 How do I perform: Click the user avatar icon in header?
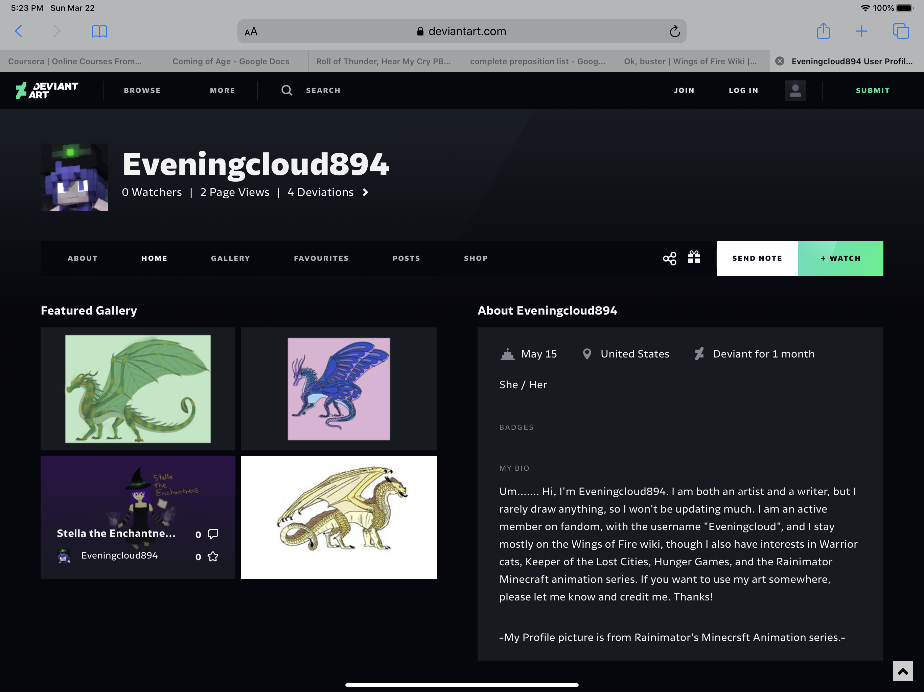coord(795,90)
